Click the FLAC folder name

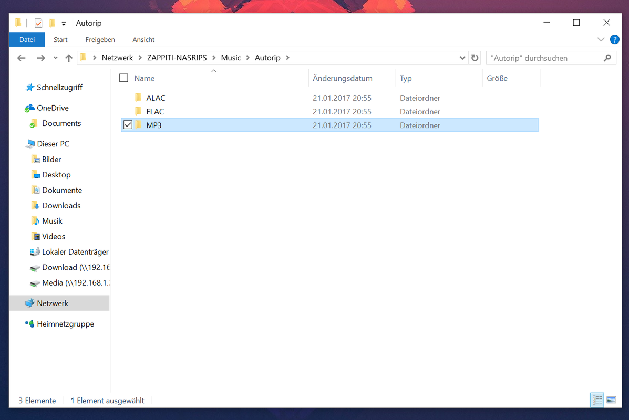[x=155, y=111]
